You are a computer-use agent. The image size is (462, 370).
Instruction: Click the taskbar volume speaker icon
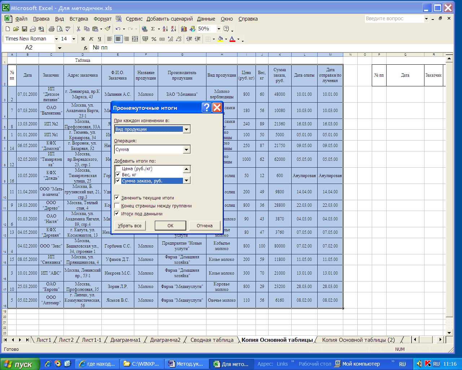tap(419, 364)
